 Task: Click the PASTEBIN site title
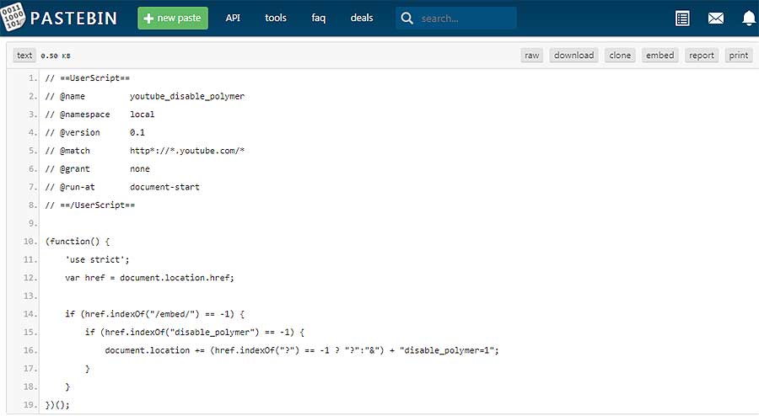tap(73, 19)
